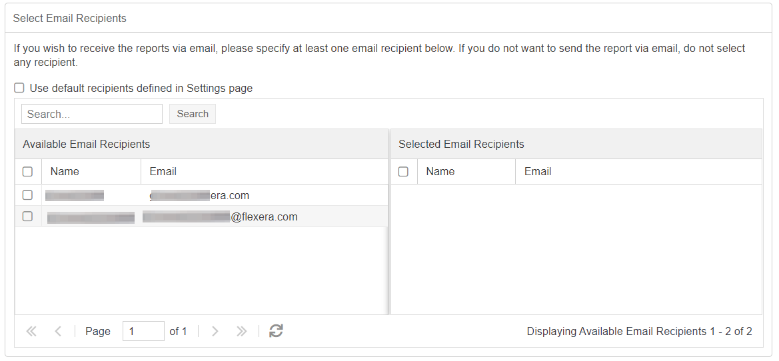Focus the Search recipients text box
This screenshot has height=361, width=779.
point(92,114)
